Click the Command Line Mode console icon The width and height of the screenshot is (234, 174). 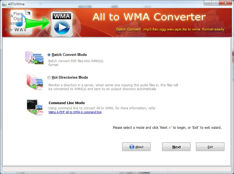tap(35, 107)
